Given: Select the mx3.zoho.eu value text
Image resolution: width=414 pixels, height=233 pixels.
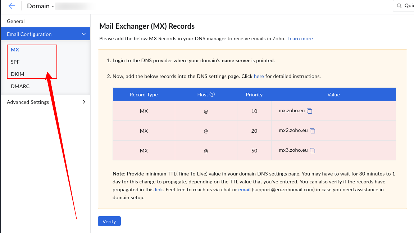Looking at the screenshot, I should pyautogui.click(x=293, y=150).
